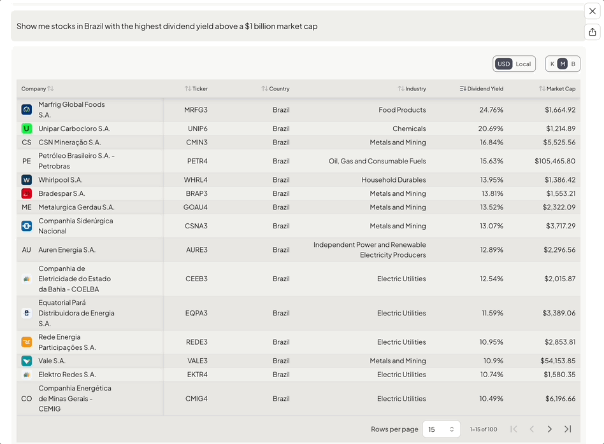Click dividend yield value 20.69%

(491, 128)
